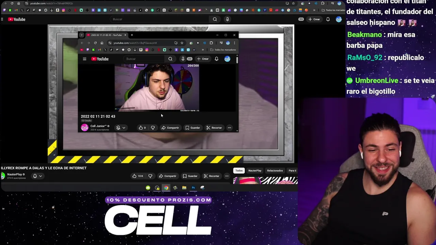Select the NauterPlay filter chip
Screen dimensions: 436x245
[255, 170]
